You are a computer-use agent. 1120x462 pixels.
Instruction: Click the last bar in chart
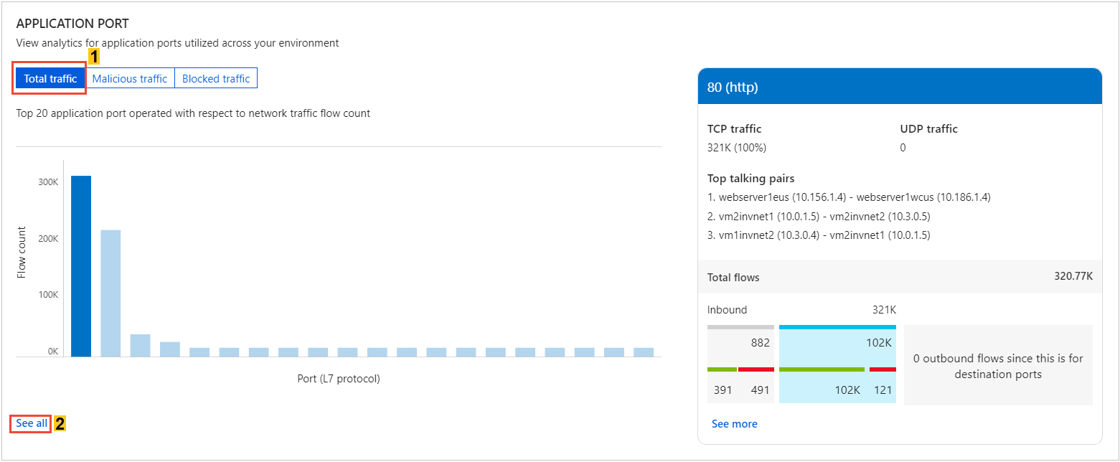(x=644, y=352)
